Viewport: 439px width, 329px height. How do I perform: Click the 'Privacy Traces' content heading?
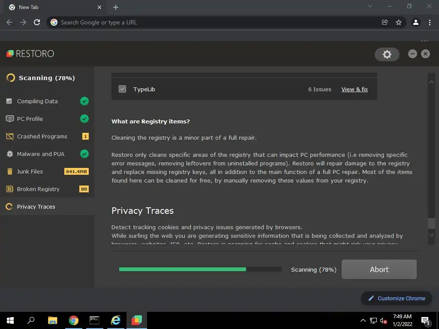coord(142,211)
